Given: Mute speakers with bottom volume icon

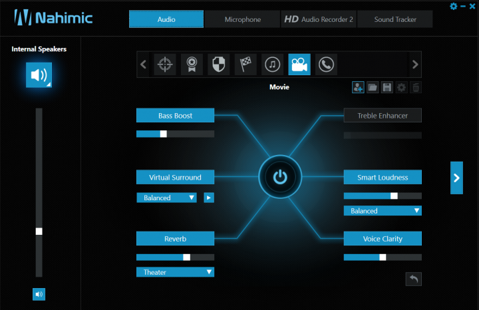Looking at the screenshot, I should pos(39,294).
